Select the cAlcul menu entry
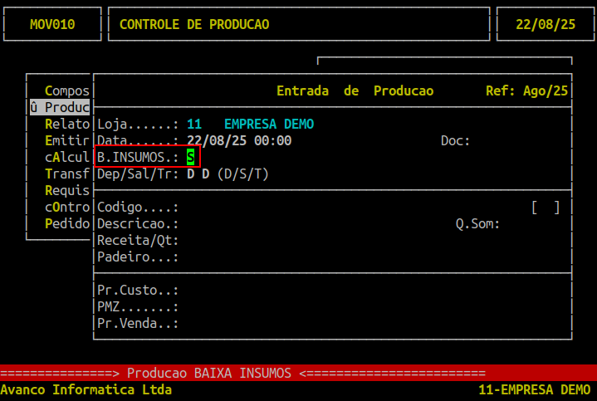This screenshot has width=597, height=401. tap(66, 157)
